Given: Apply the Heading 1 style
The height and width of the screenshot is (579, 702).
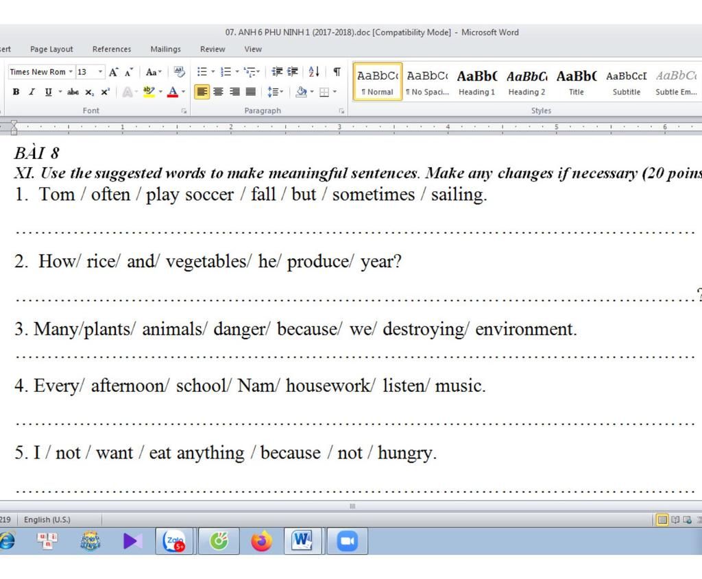Looking at the screenshot, I should coord(477,82).
